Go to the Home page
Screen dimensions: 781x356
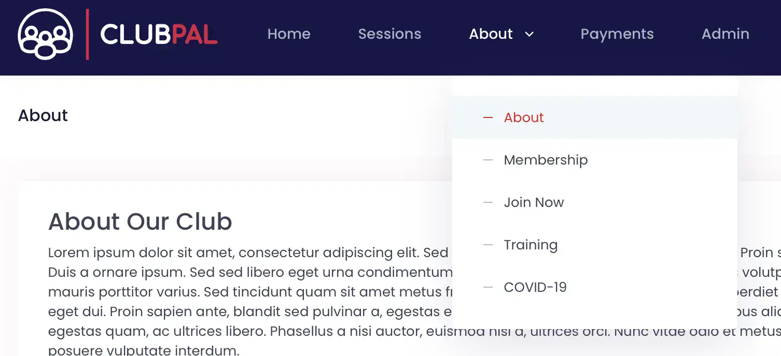coord(289,34)
